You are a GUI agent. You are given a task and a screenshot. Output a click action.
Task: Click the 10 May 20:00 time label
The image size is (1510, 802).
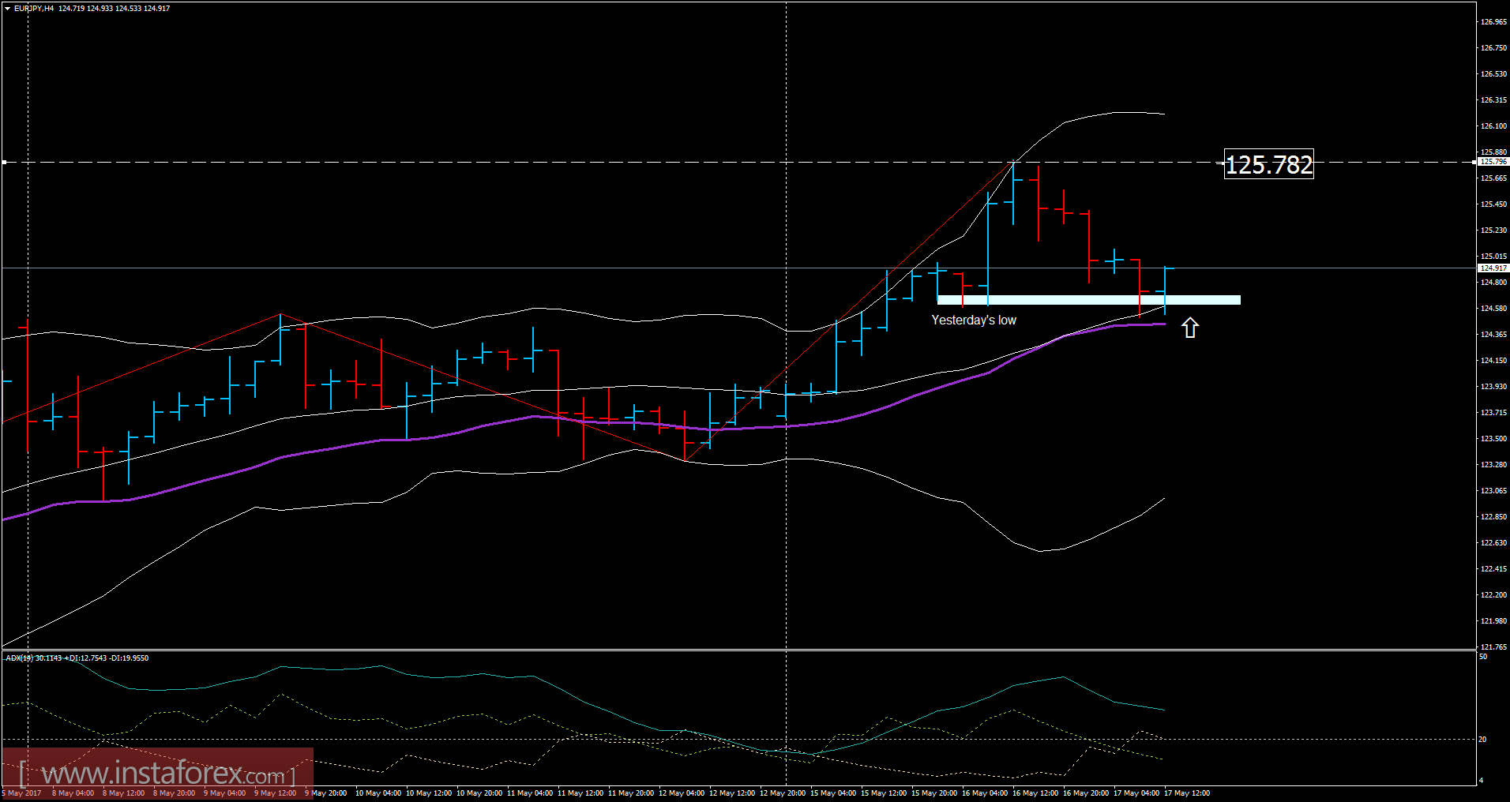479,793
